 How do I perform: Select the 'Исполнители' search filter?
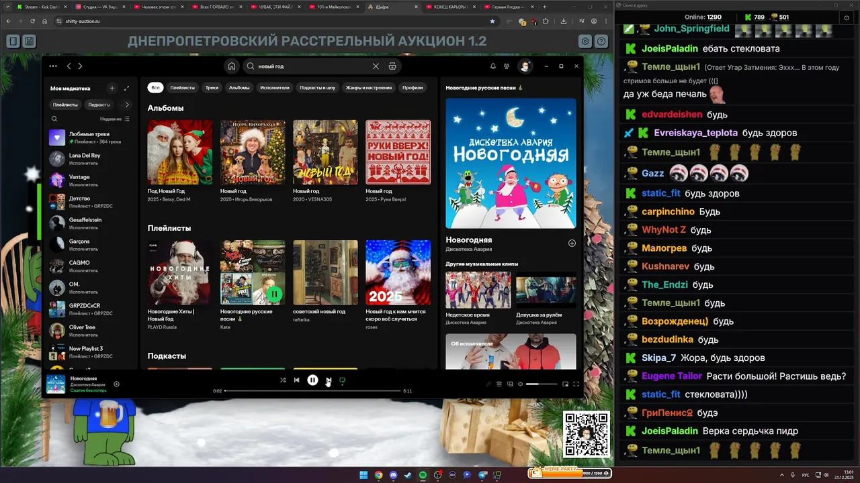pyautogui.click(x=275, y=88)
